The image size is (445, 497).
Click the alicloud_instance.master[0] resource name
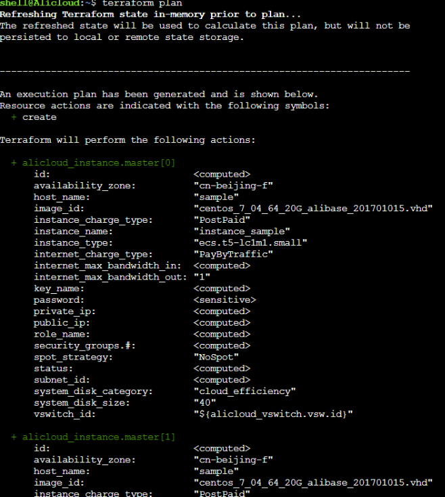[x=99, y=163]
